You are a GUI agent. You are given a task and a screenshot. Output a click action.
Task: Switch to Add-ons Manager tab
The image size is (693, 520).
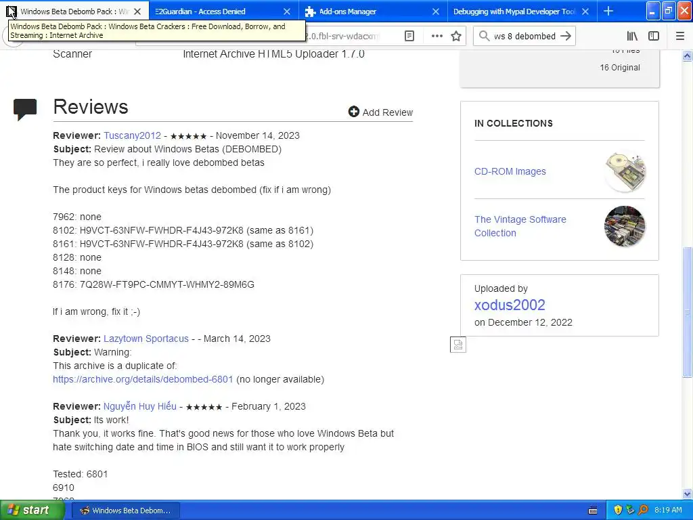374,12
